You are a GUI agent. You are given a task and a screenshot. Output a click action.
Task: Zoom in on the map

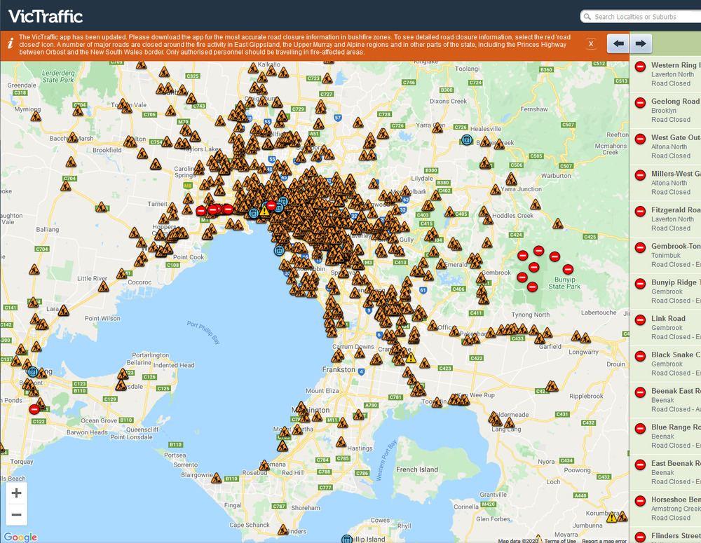pos(17,493)
